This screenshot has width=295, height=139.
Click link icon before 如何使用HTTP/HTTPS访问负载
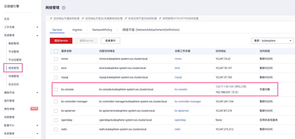pyautogui.click(x=160, y=19)
